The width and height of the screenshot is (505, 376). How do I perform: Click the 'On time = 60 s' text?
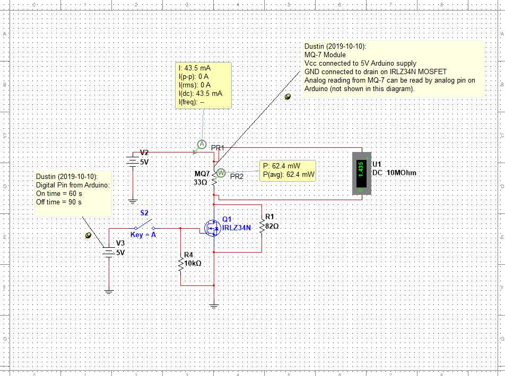pos(59,194)
